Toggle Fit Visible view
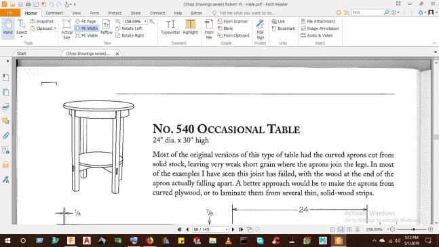This screenshot has width=439, height=247. tap(87, 35)
